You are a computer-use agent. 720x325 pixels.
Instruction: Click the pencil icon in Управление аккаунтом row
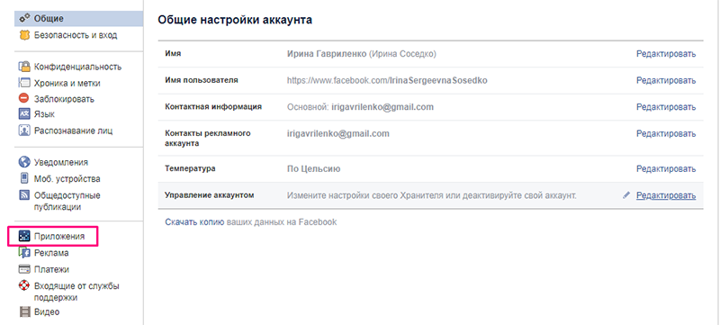[x=625, y=195]
